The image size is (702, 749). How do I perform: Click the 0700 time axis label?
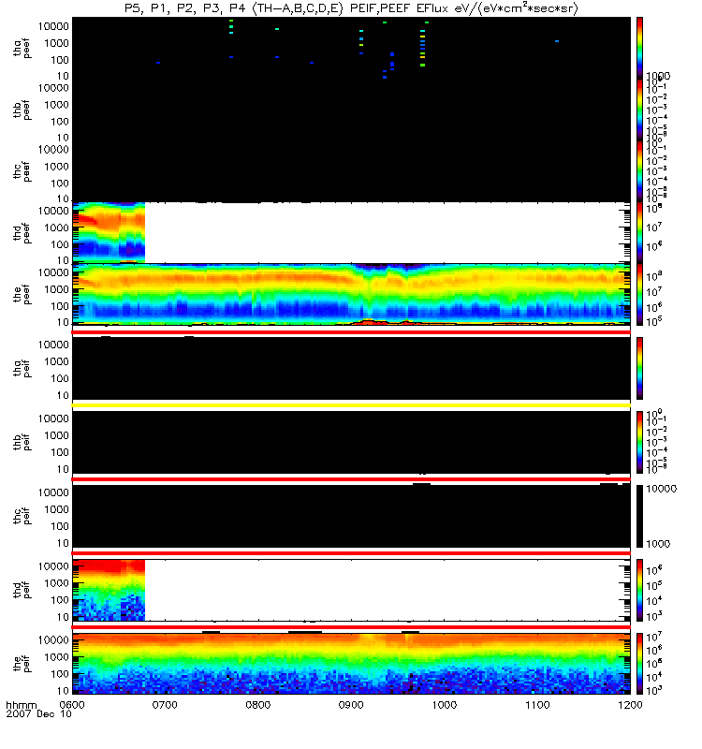pyautogui.click(x=165, y=705)
